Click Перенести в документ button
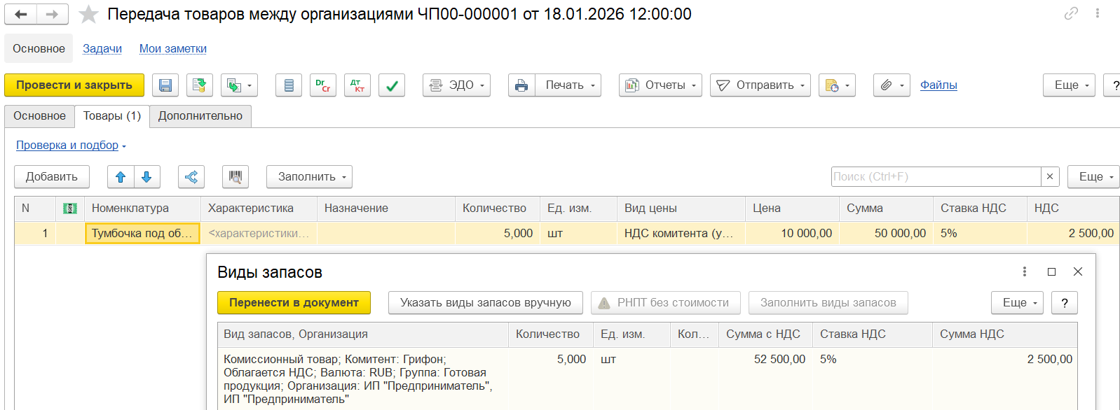Screen dimensions: 1120x410 [294, 303]
